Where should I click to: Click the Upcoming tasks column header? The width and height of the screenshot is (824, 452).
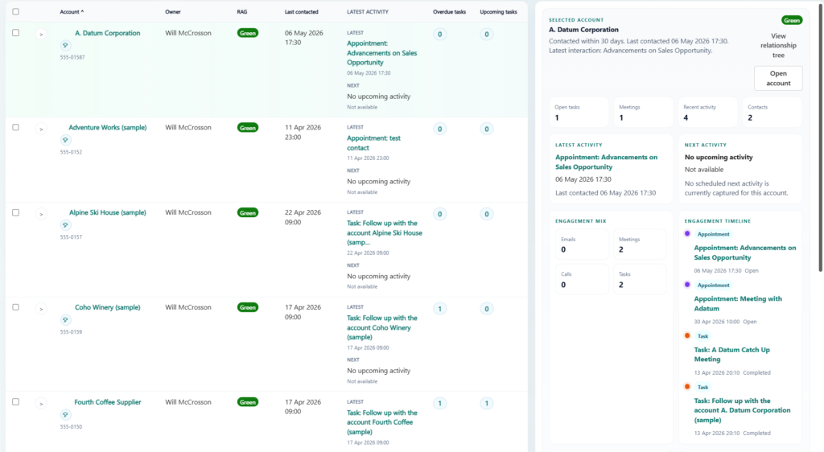click(x=498, y=11)
